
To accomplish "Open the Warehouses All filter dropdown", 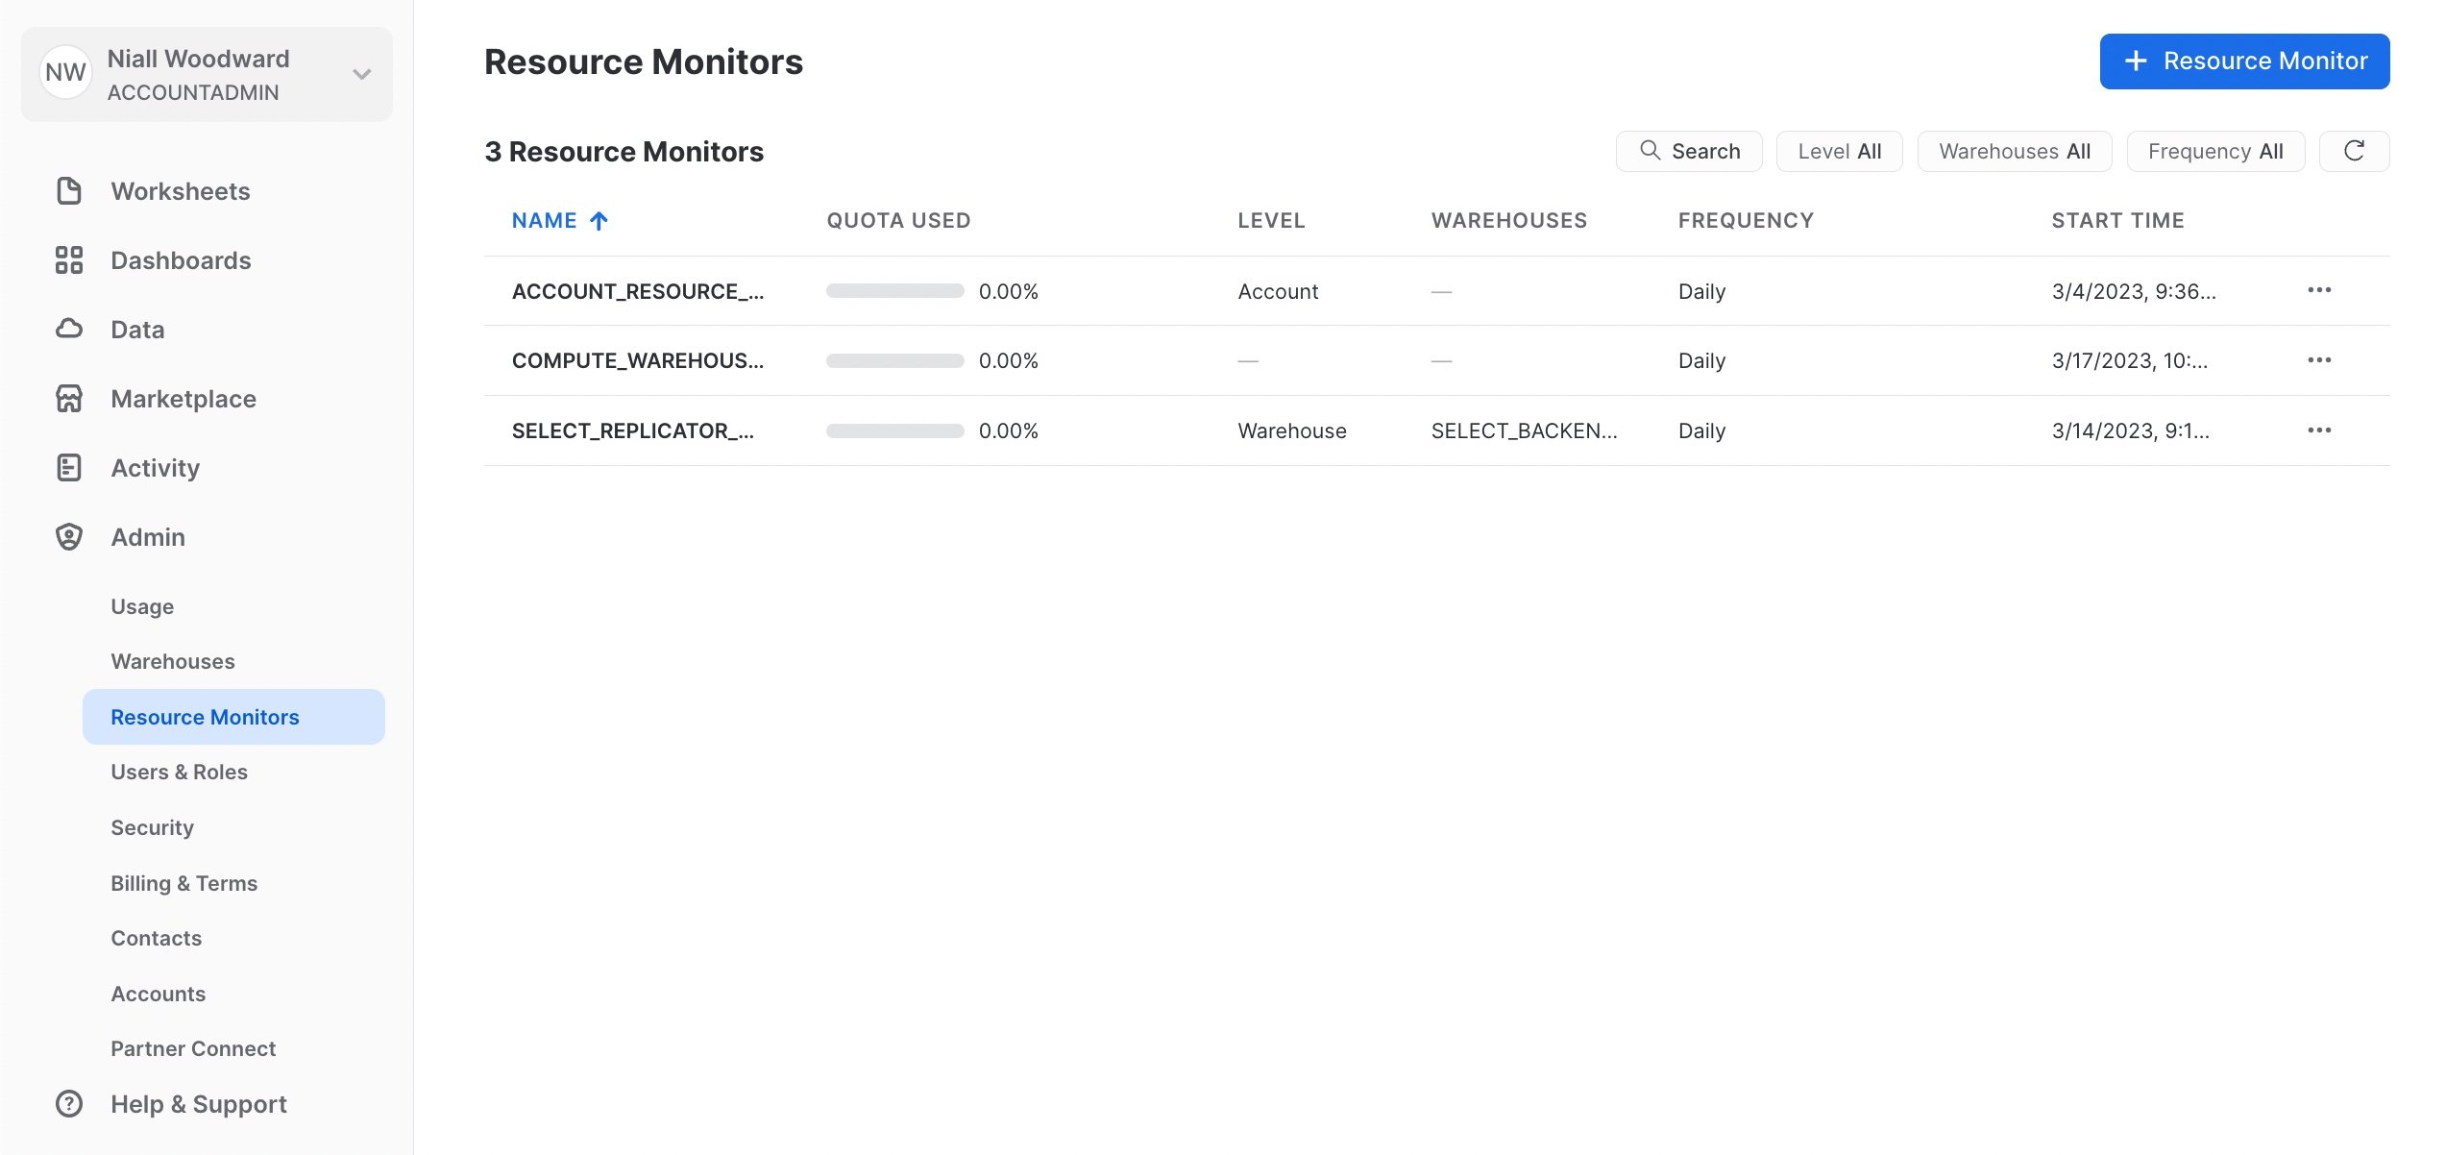I will click(x=2015, y=151).
